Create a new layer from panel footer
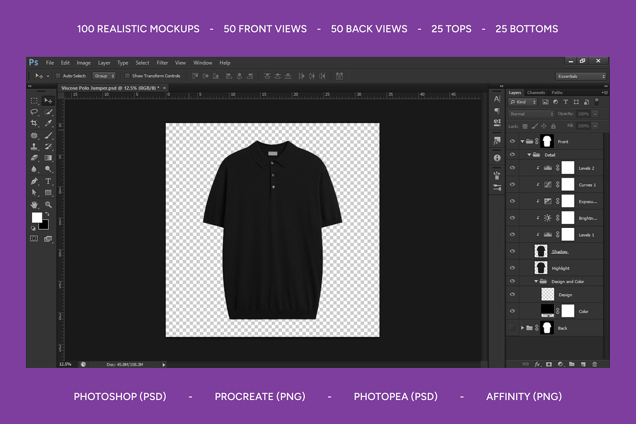Image resolution: width=636 pixels, height=424 pixels. pyautogui.click(x=583, y=364)
